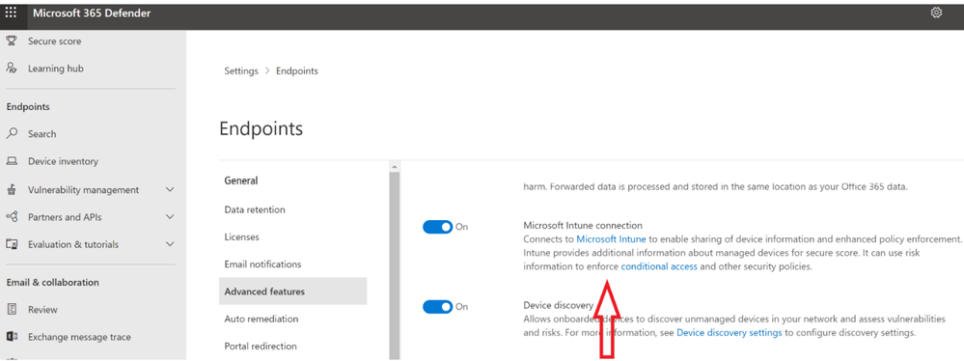This screenshot has width=964, height=361.
Task: Click the Review icon under Email & collaboration
Action: click(x=11, y=309)
